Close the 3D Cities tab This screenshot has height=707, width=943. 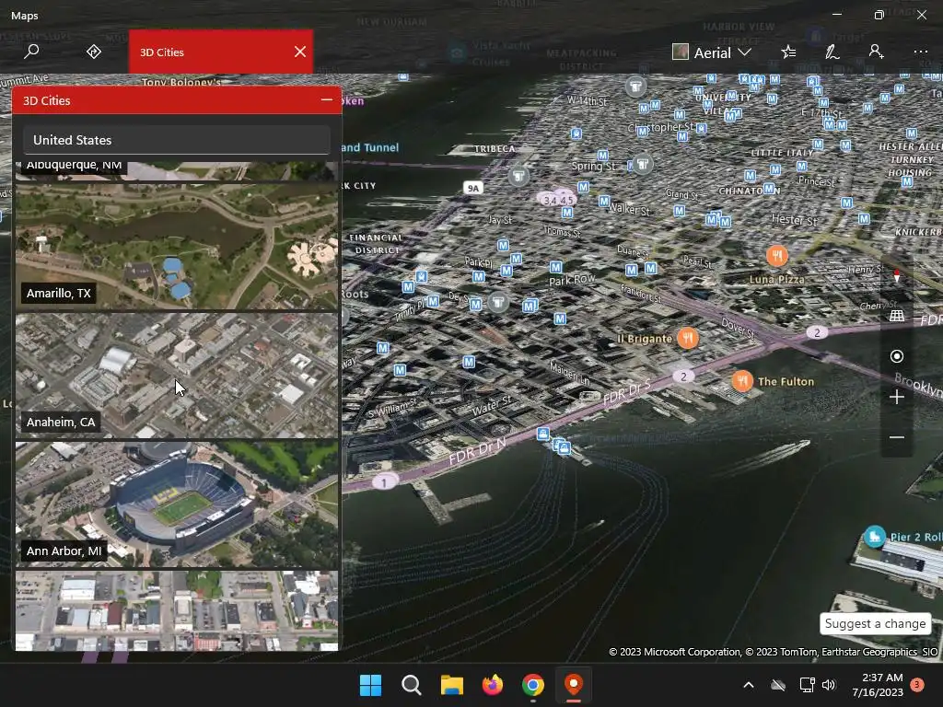point(300,52)
